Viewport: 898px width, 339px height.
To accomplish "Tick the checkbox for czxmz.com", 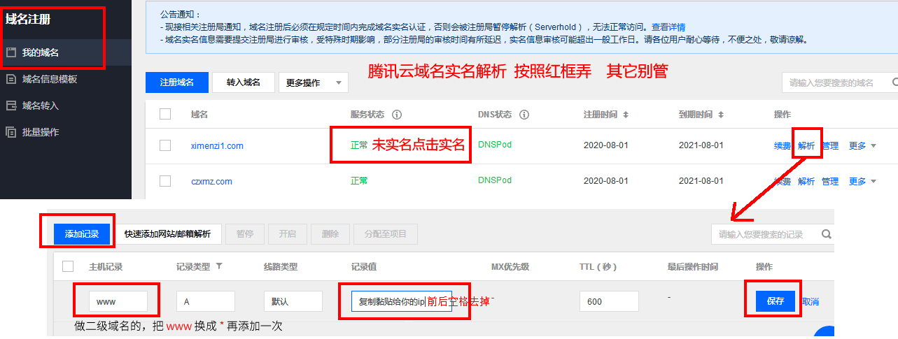I will 165,181.
